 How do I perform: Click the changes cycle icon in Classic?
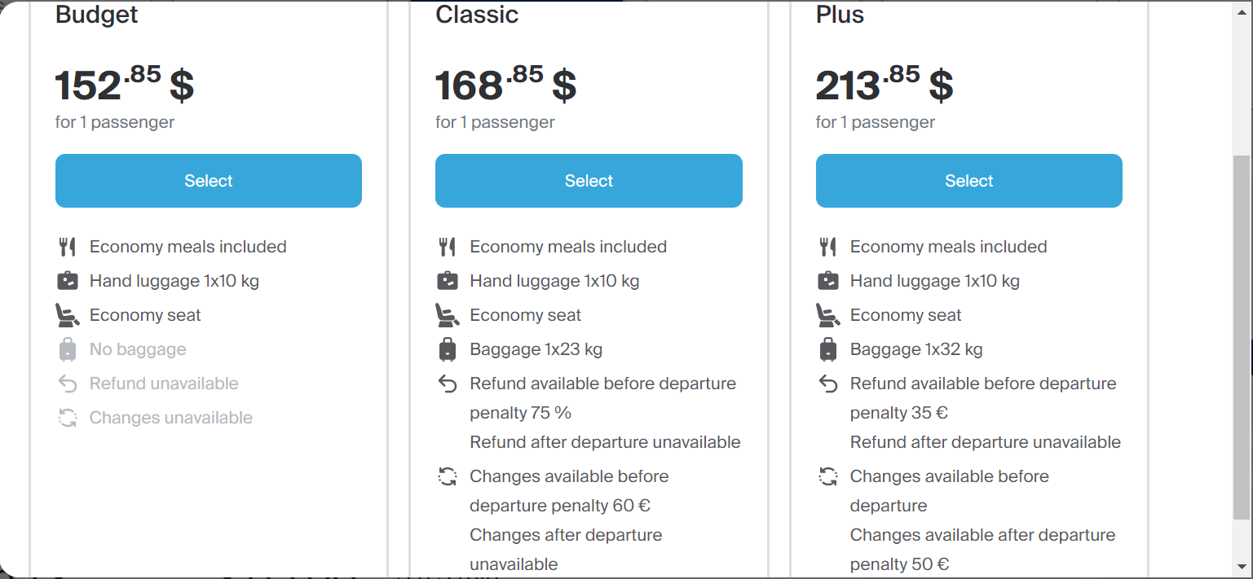448,476
